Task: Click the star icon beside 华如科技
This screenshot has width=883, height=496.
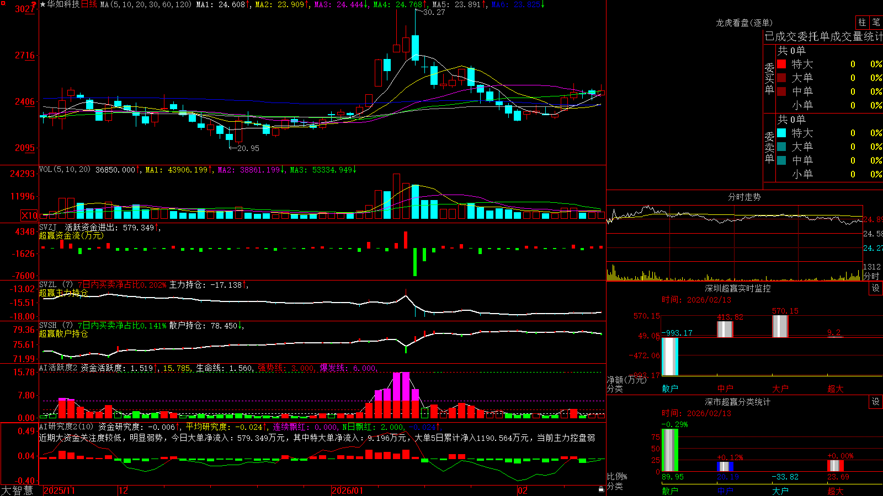Action: point(43,4)
